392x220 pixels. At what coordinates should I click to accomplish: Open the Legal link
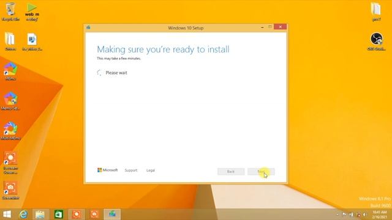coord(151,170)
